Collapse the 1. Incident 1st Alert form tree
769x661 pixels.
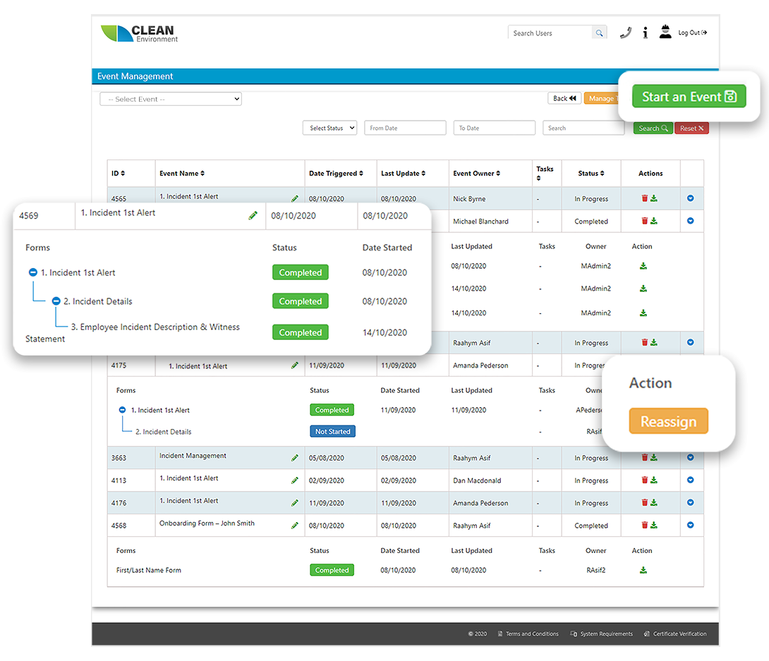click(x=32, y=272)
